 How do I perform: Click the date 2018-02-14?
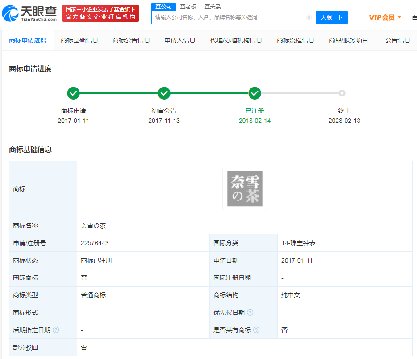coord(254,121)
